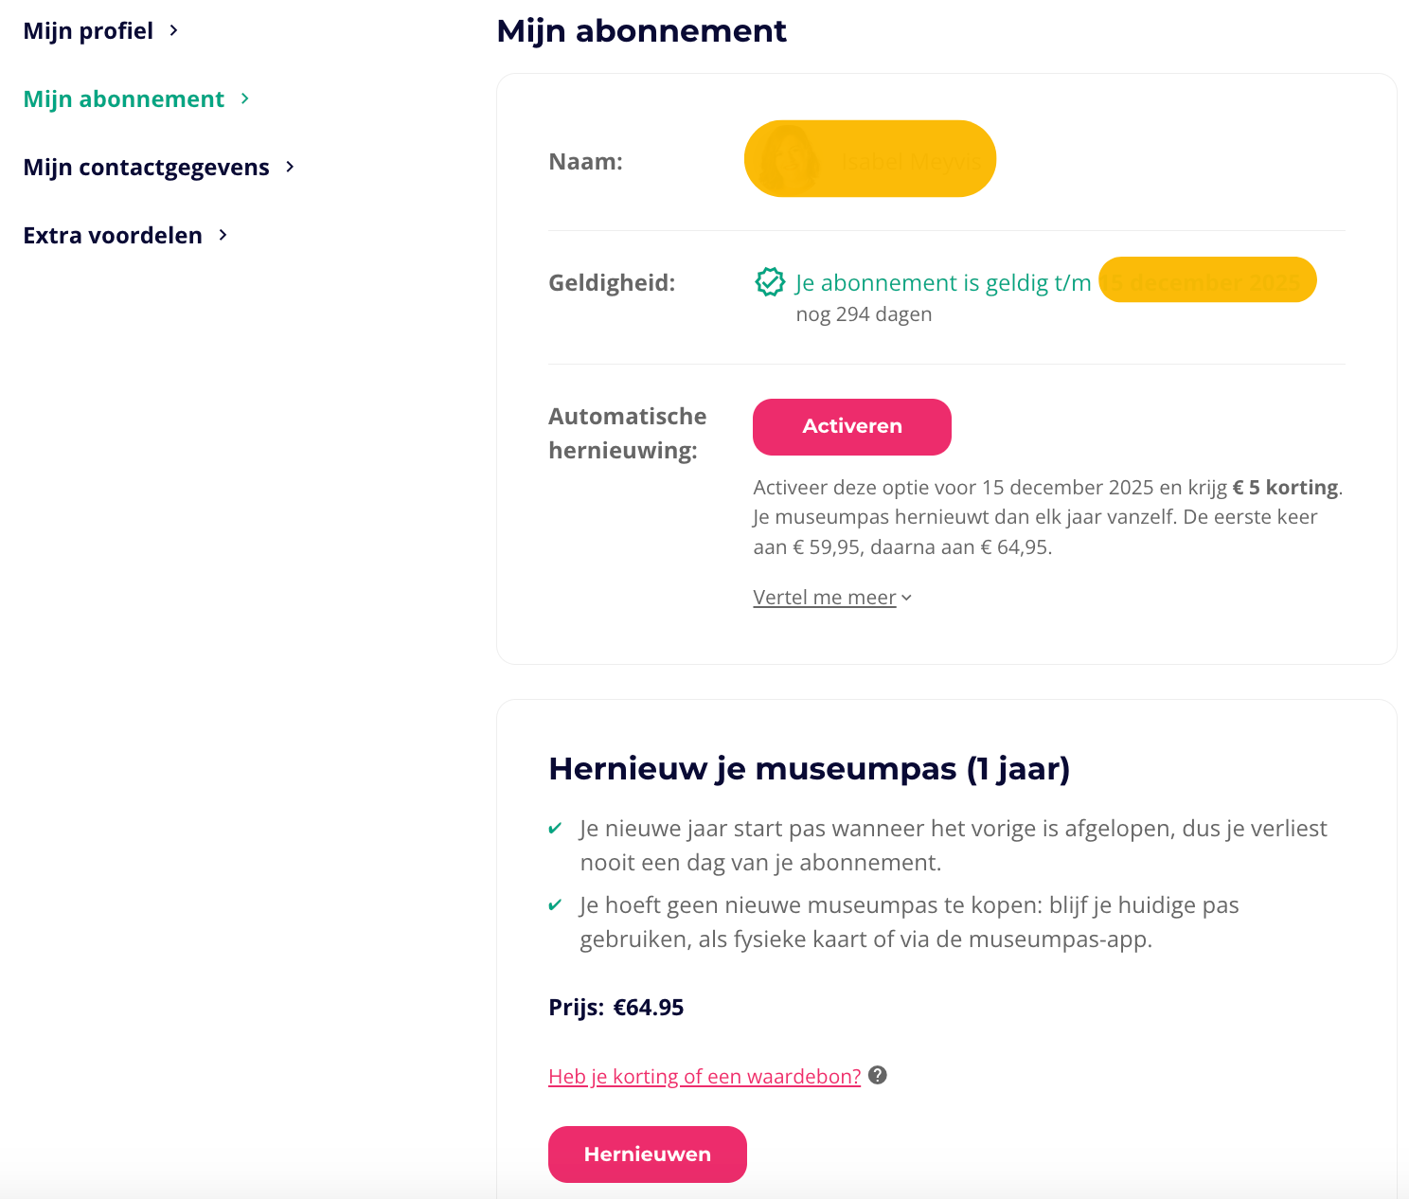This screenshot has height=1199, width=1409.
Task: Click the question mark help icon
Action: click(878, 1075)
